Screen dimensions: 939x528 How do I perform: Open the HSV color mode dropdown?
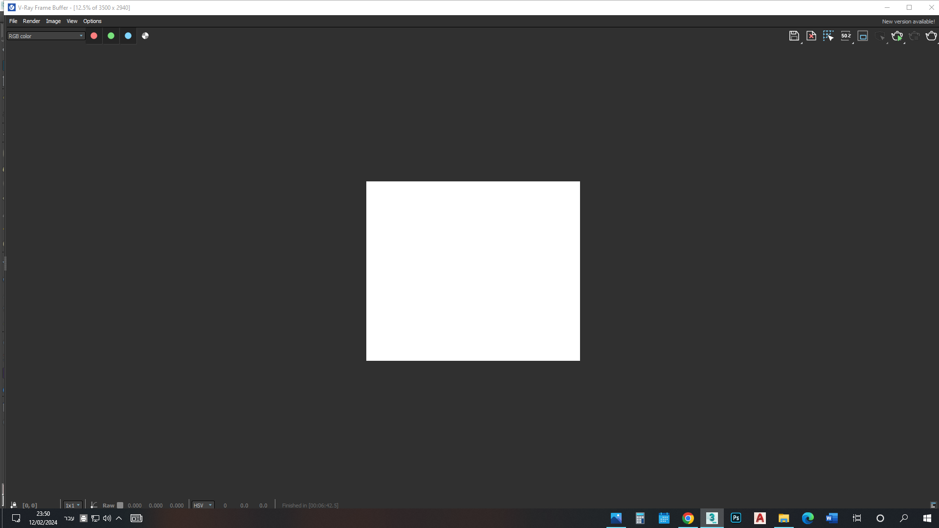pos(202,505)
